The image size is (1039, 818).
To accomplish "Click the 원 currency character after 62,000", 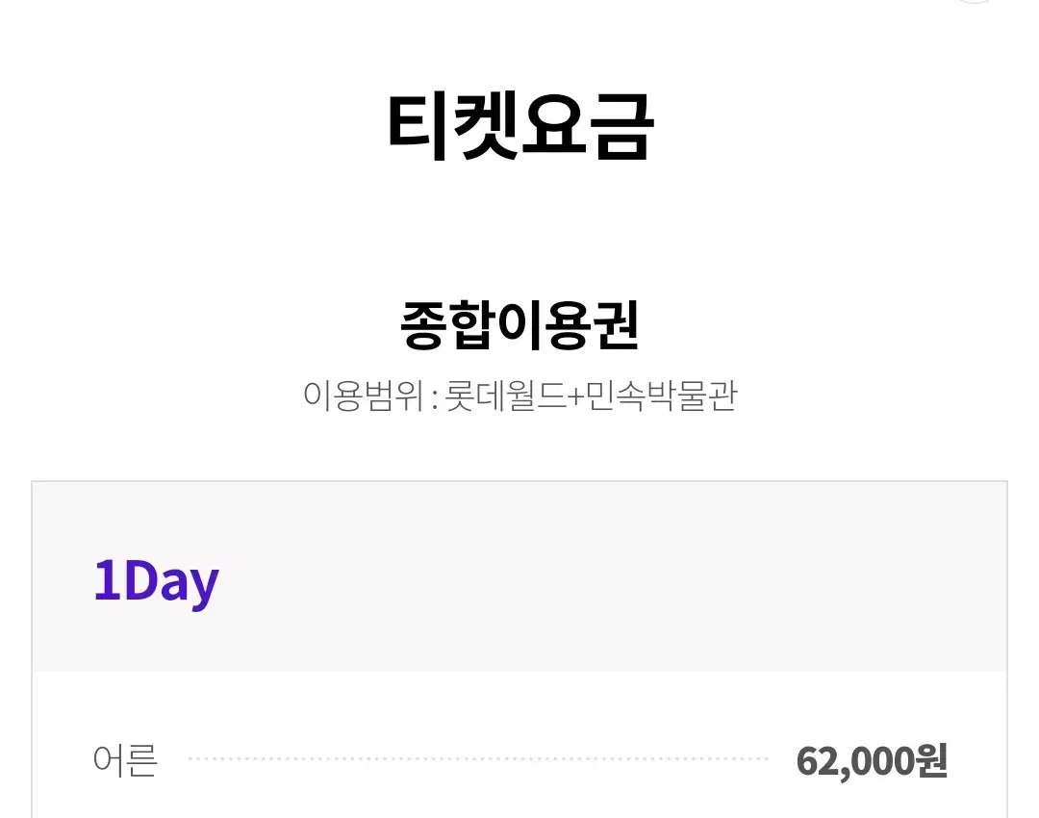I will (931, 761).
